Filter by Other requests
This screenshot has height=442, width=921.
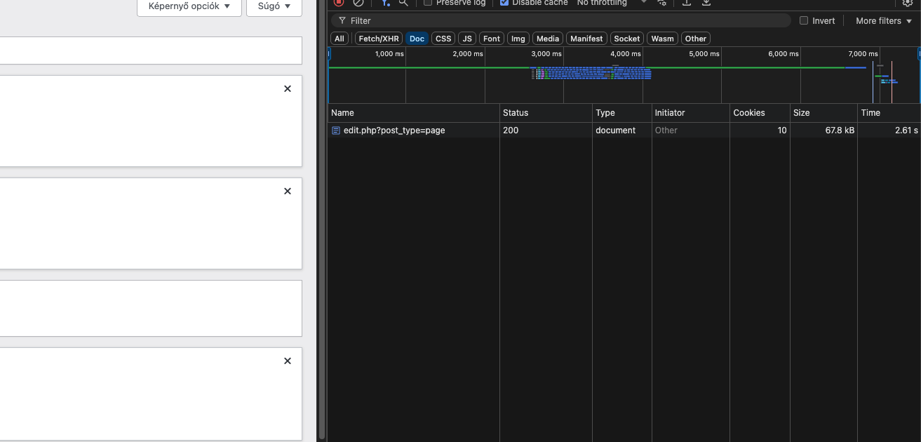(x=696, y=39)
